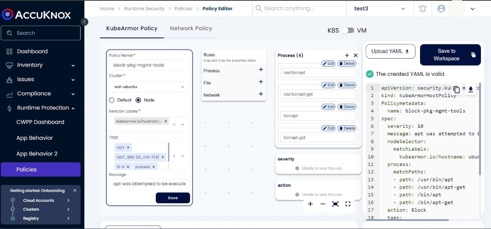Copy the YAML with the copy icon
This screenshot has width=491, height=229.
coord(456,90)
